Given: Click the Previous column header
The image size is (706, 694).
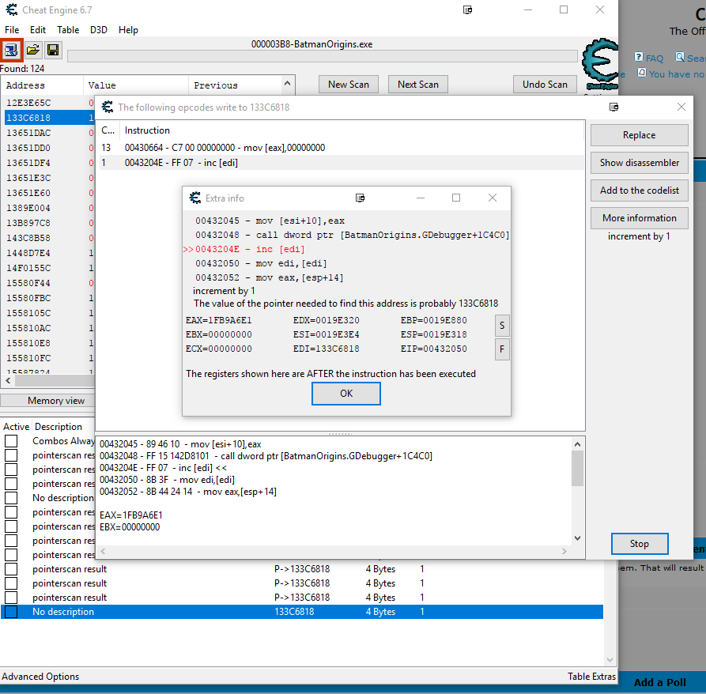Looking at the screenshot, I should tap(235, 85).
